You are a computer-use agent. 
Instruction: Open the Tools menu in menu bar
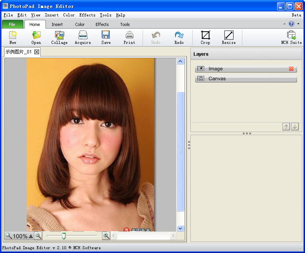click(x=105, y=15)
